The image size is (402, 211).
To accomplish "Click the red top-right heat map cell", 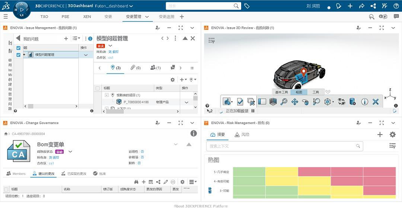I will [x=379, y=171].
